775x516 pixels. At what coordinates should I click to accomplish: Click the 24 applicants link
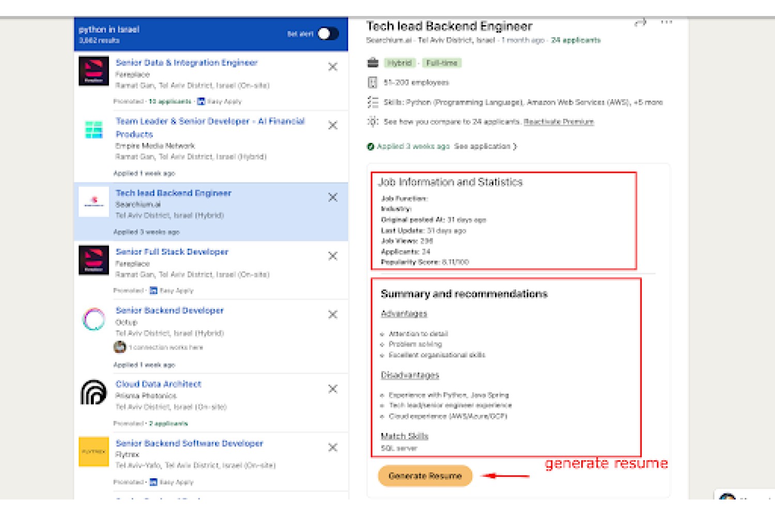576,40
